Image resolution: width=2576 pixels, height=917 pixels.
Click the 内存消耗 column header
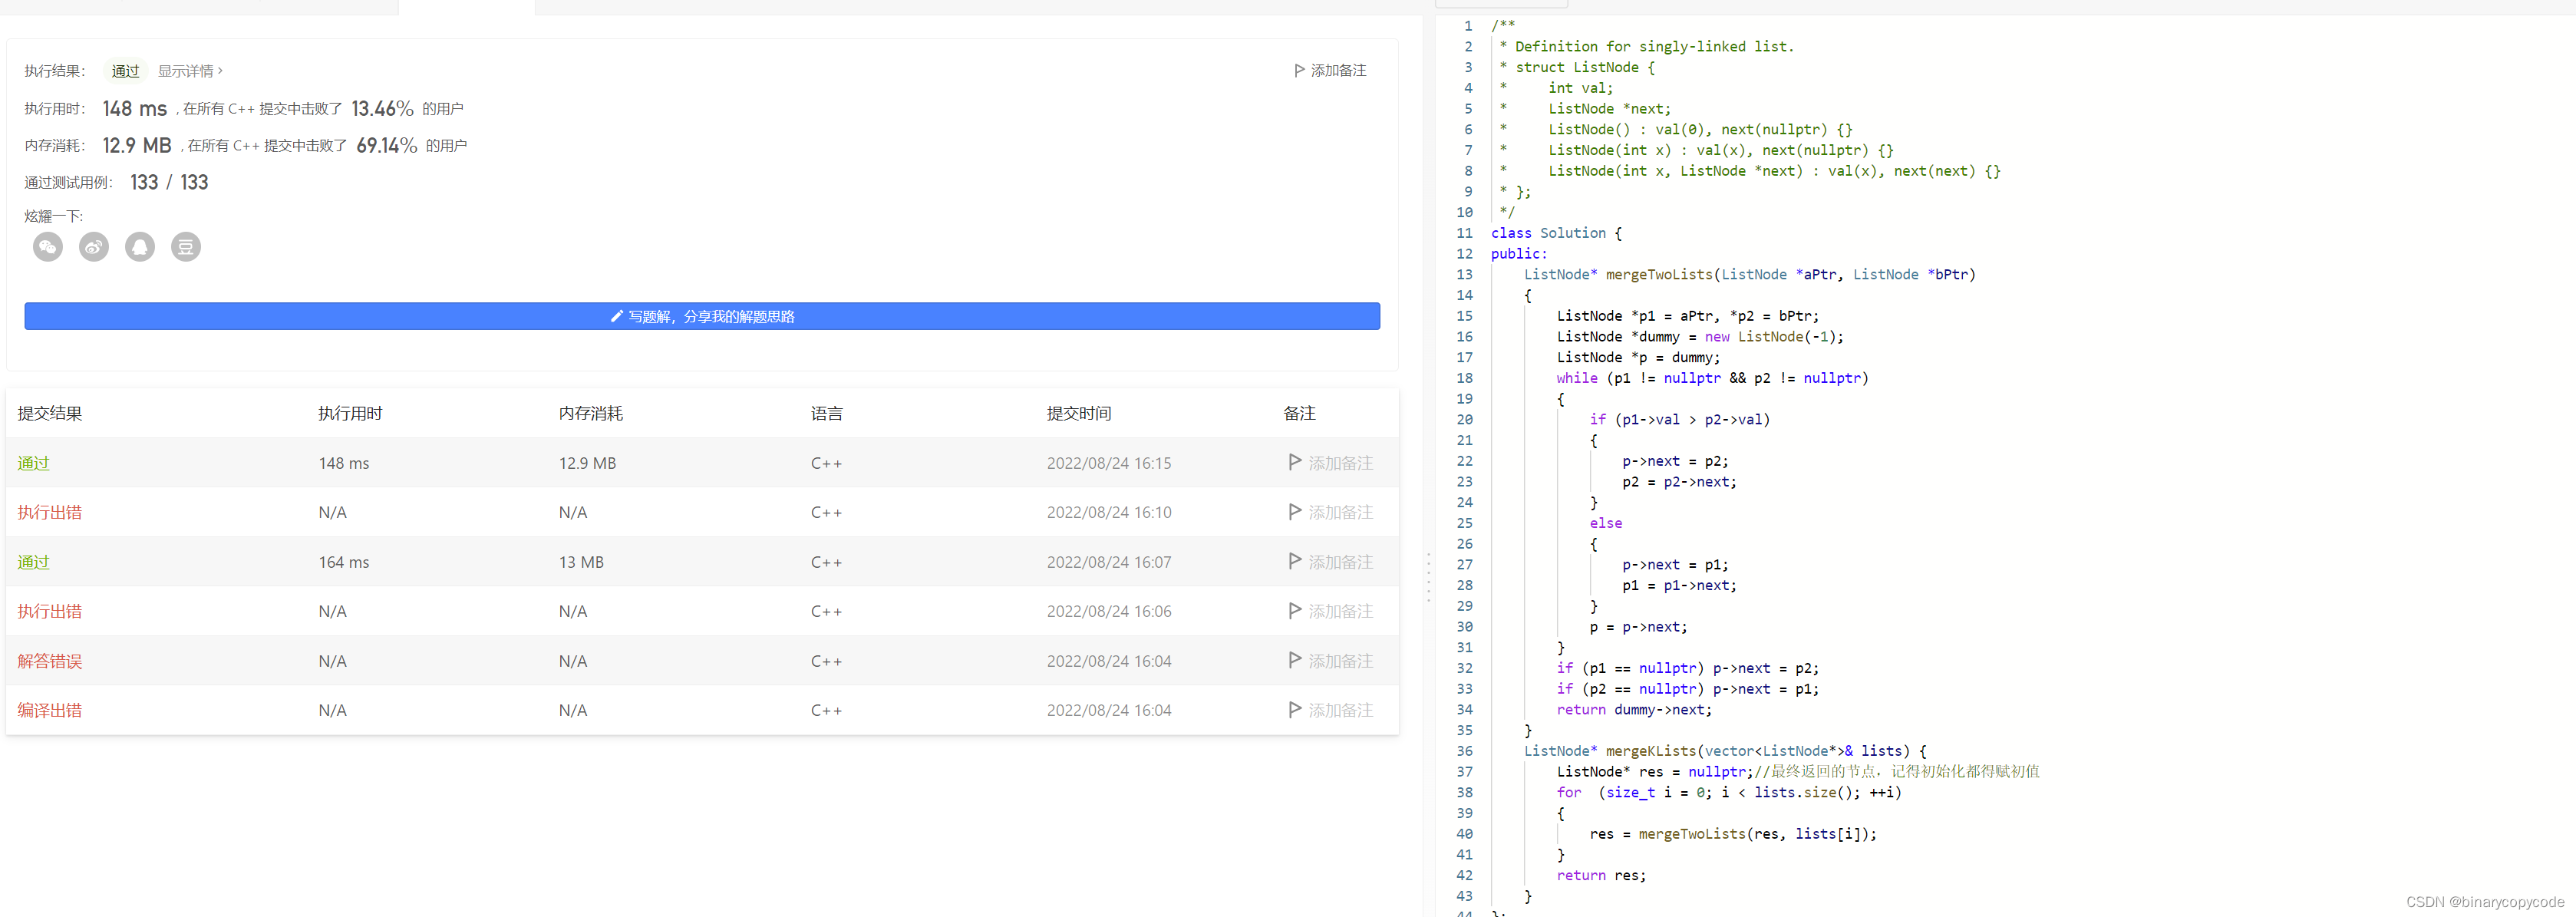(591, 413)
